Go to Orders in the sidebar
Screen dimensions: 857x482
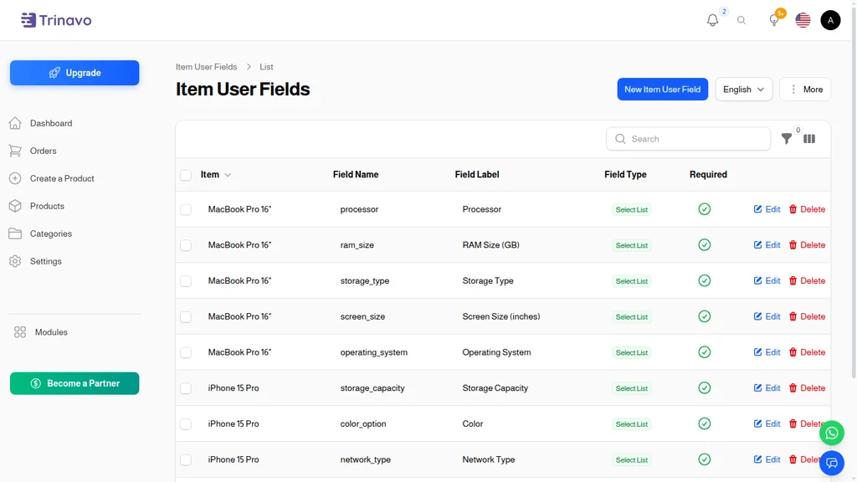[x=44, y=151]
